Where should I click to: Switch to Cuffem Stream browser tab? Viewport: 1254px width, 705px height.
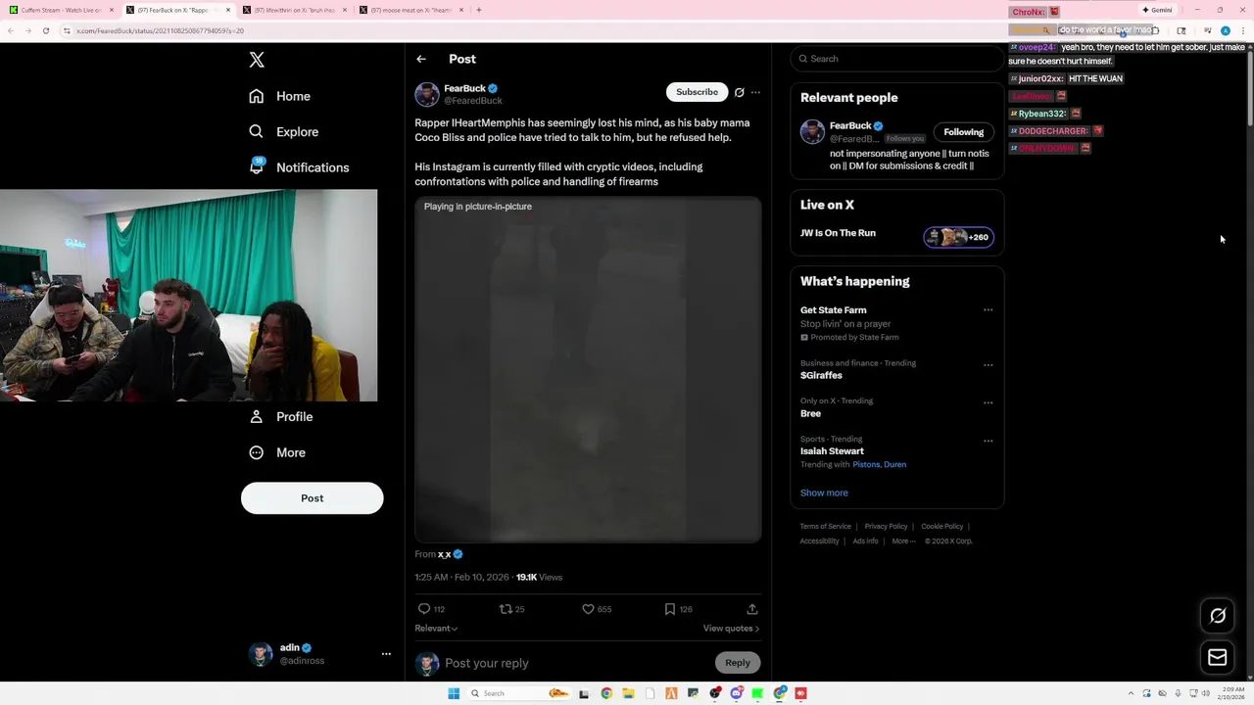(x=61, y=10)
